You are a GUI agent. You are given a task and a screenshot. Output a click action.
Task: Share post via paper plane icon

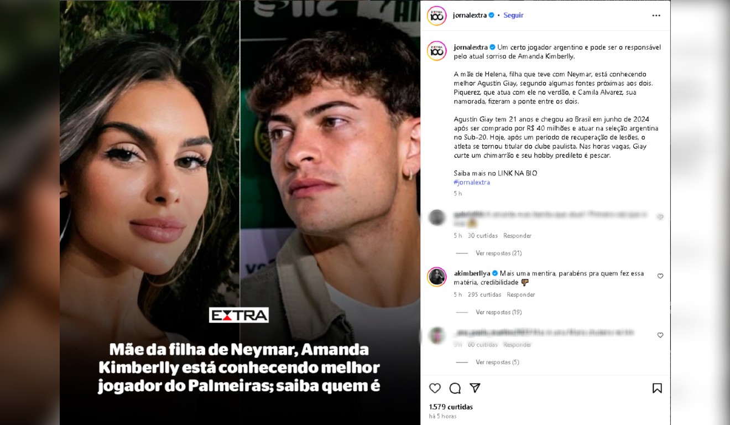[x=474, y=388]
